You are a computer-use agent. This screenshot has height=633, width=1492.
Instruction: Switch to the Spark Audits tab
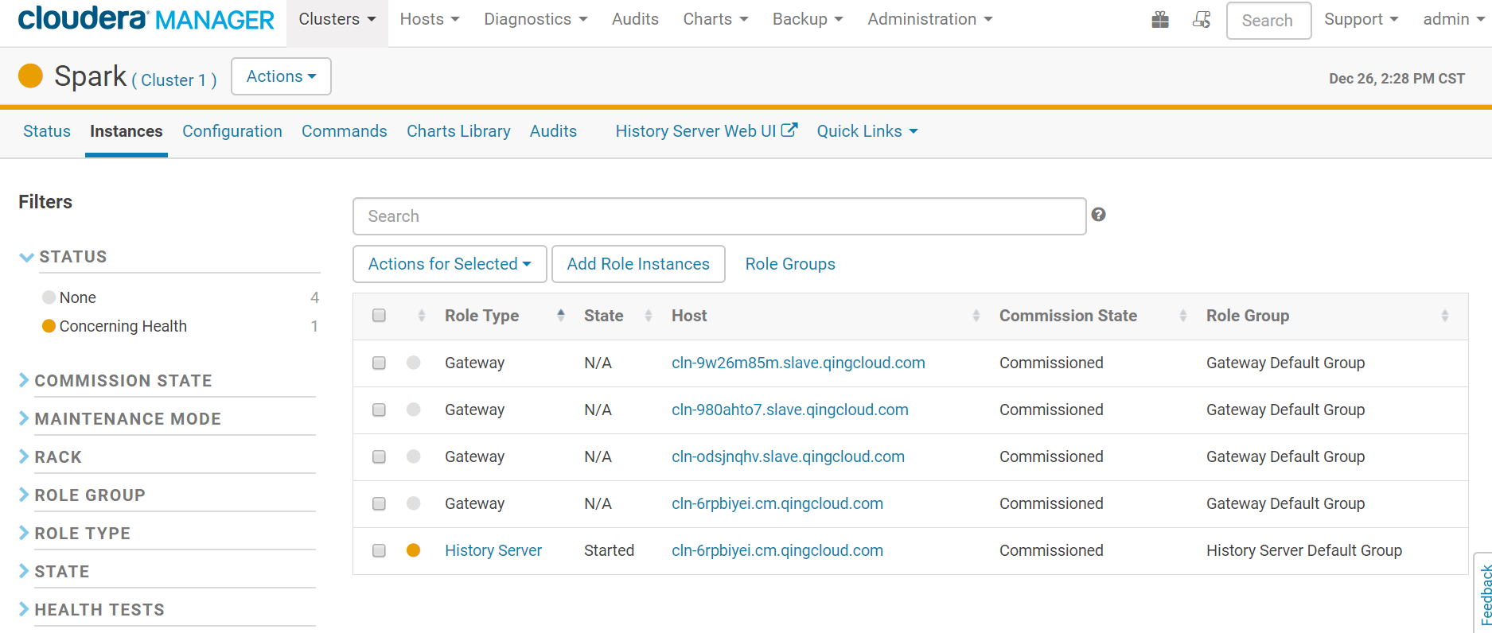(x=553, y=131)
